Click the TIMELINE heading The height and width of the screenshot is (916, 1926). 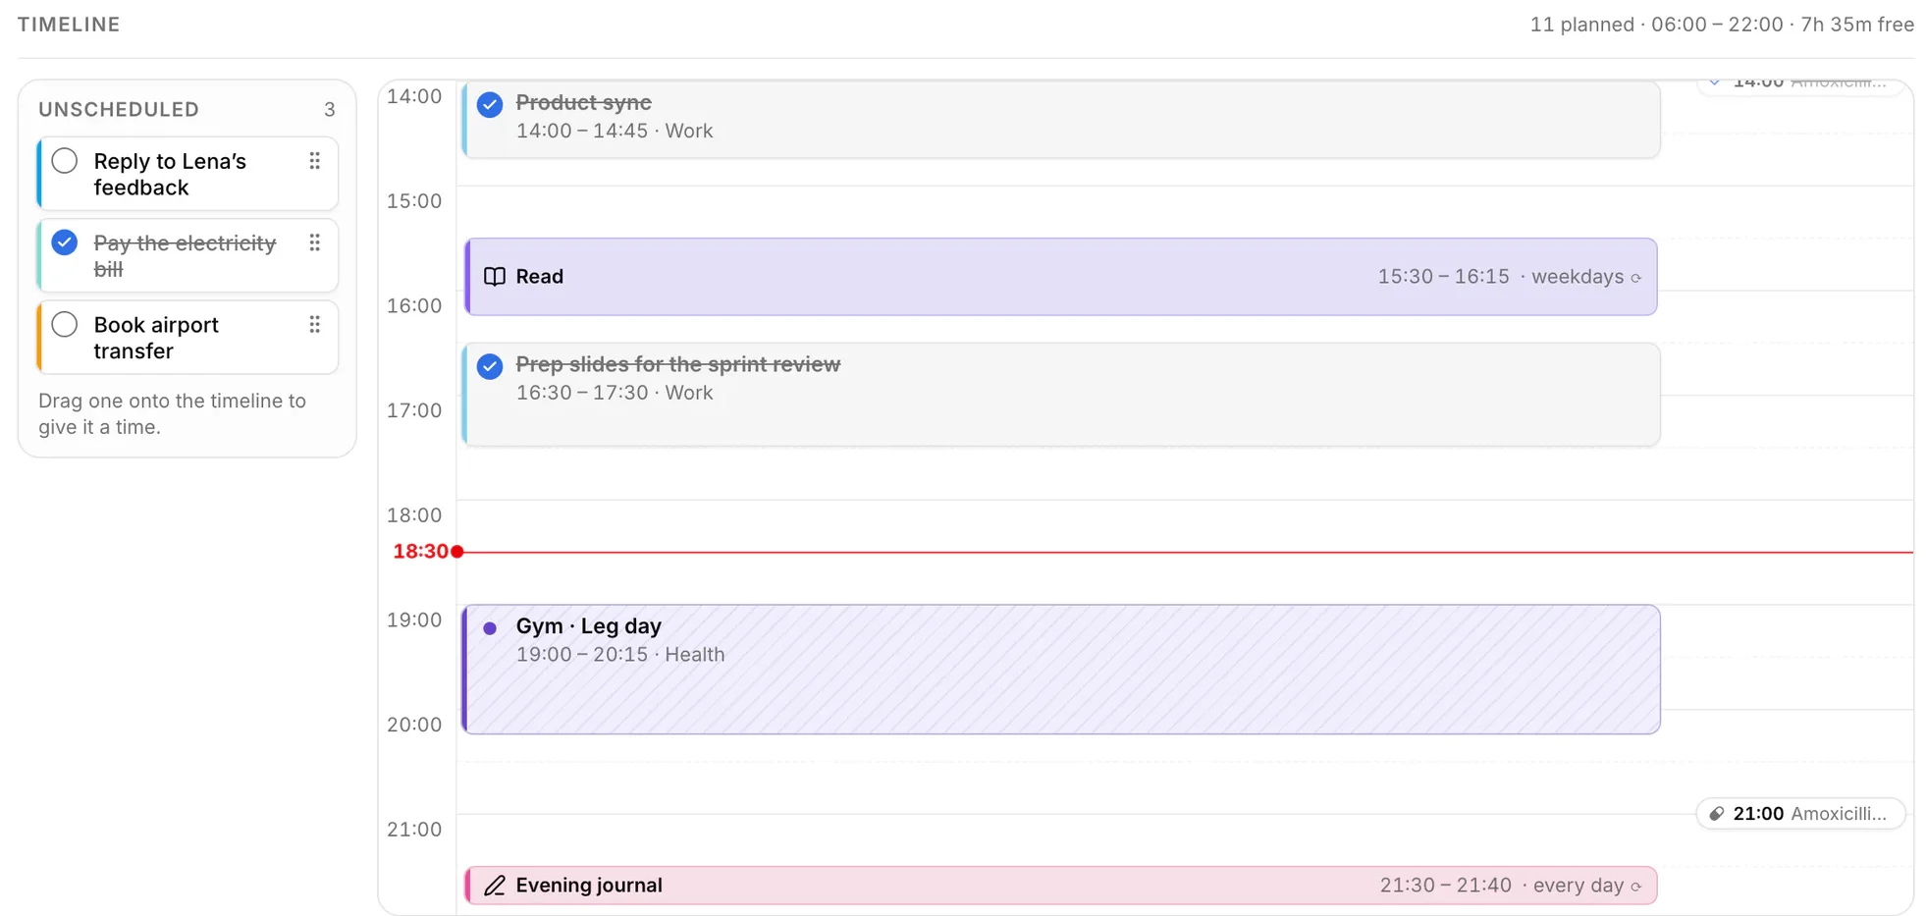pos(69,25)
